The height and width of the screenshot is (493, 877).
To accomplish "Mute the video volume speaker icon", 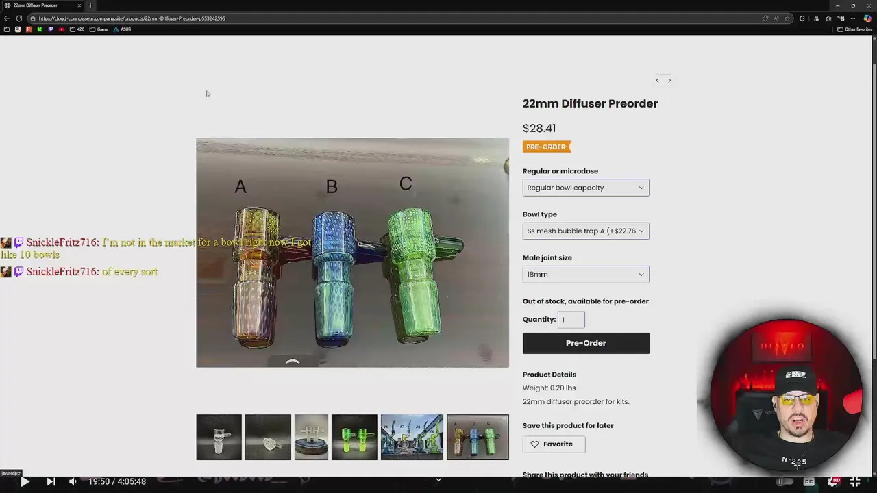I will click(x=73, y=482).
